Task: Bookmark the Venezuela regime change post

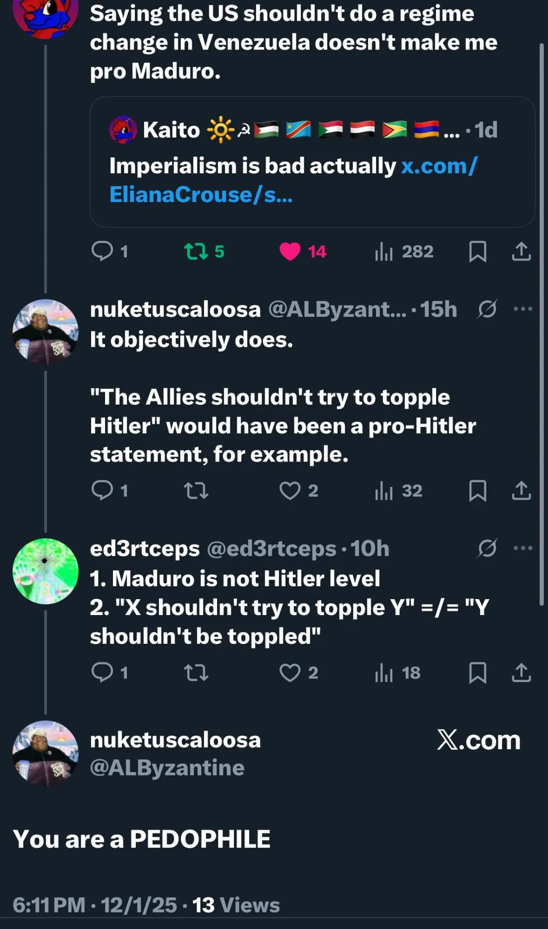Action: coord(478,251)
